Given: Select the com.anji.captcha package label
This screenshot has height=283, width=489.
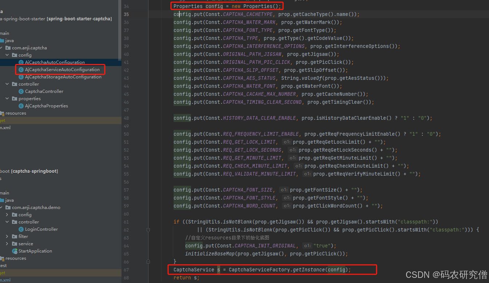Looking at the screenshot, I should (x=29, y=48).
